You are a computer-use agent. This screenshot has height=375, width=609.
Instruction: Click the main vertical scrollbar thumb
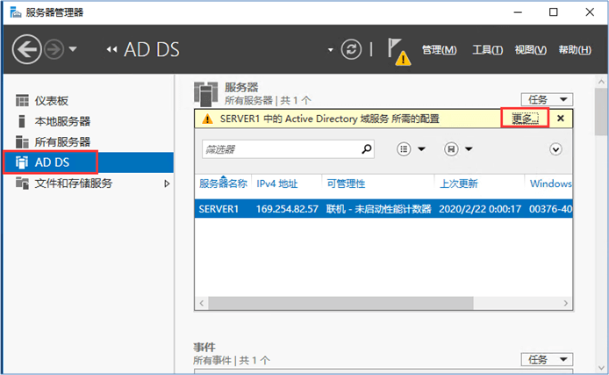(601, 112)
